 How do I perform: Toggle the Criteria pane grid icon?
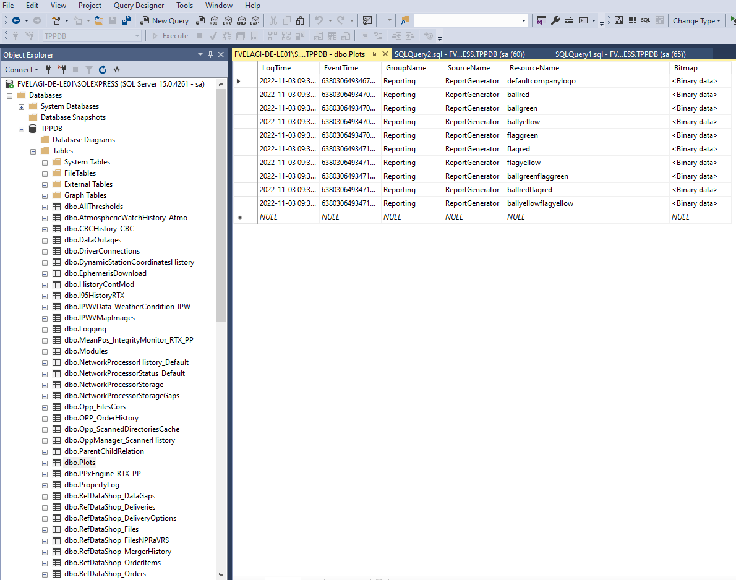[x=631, y=20]
